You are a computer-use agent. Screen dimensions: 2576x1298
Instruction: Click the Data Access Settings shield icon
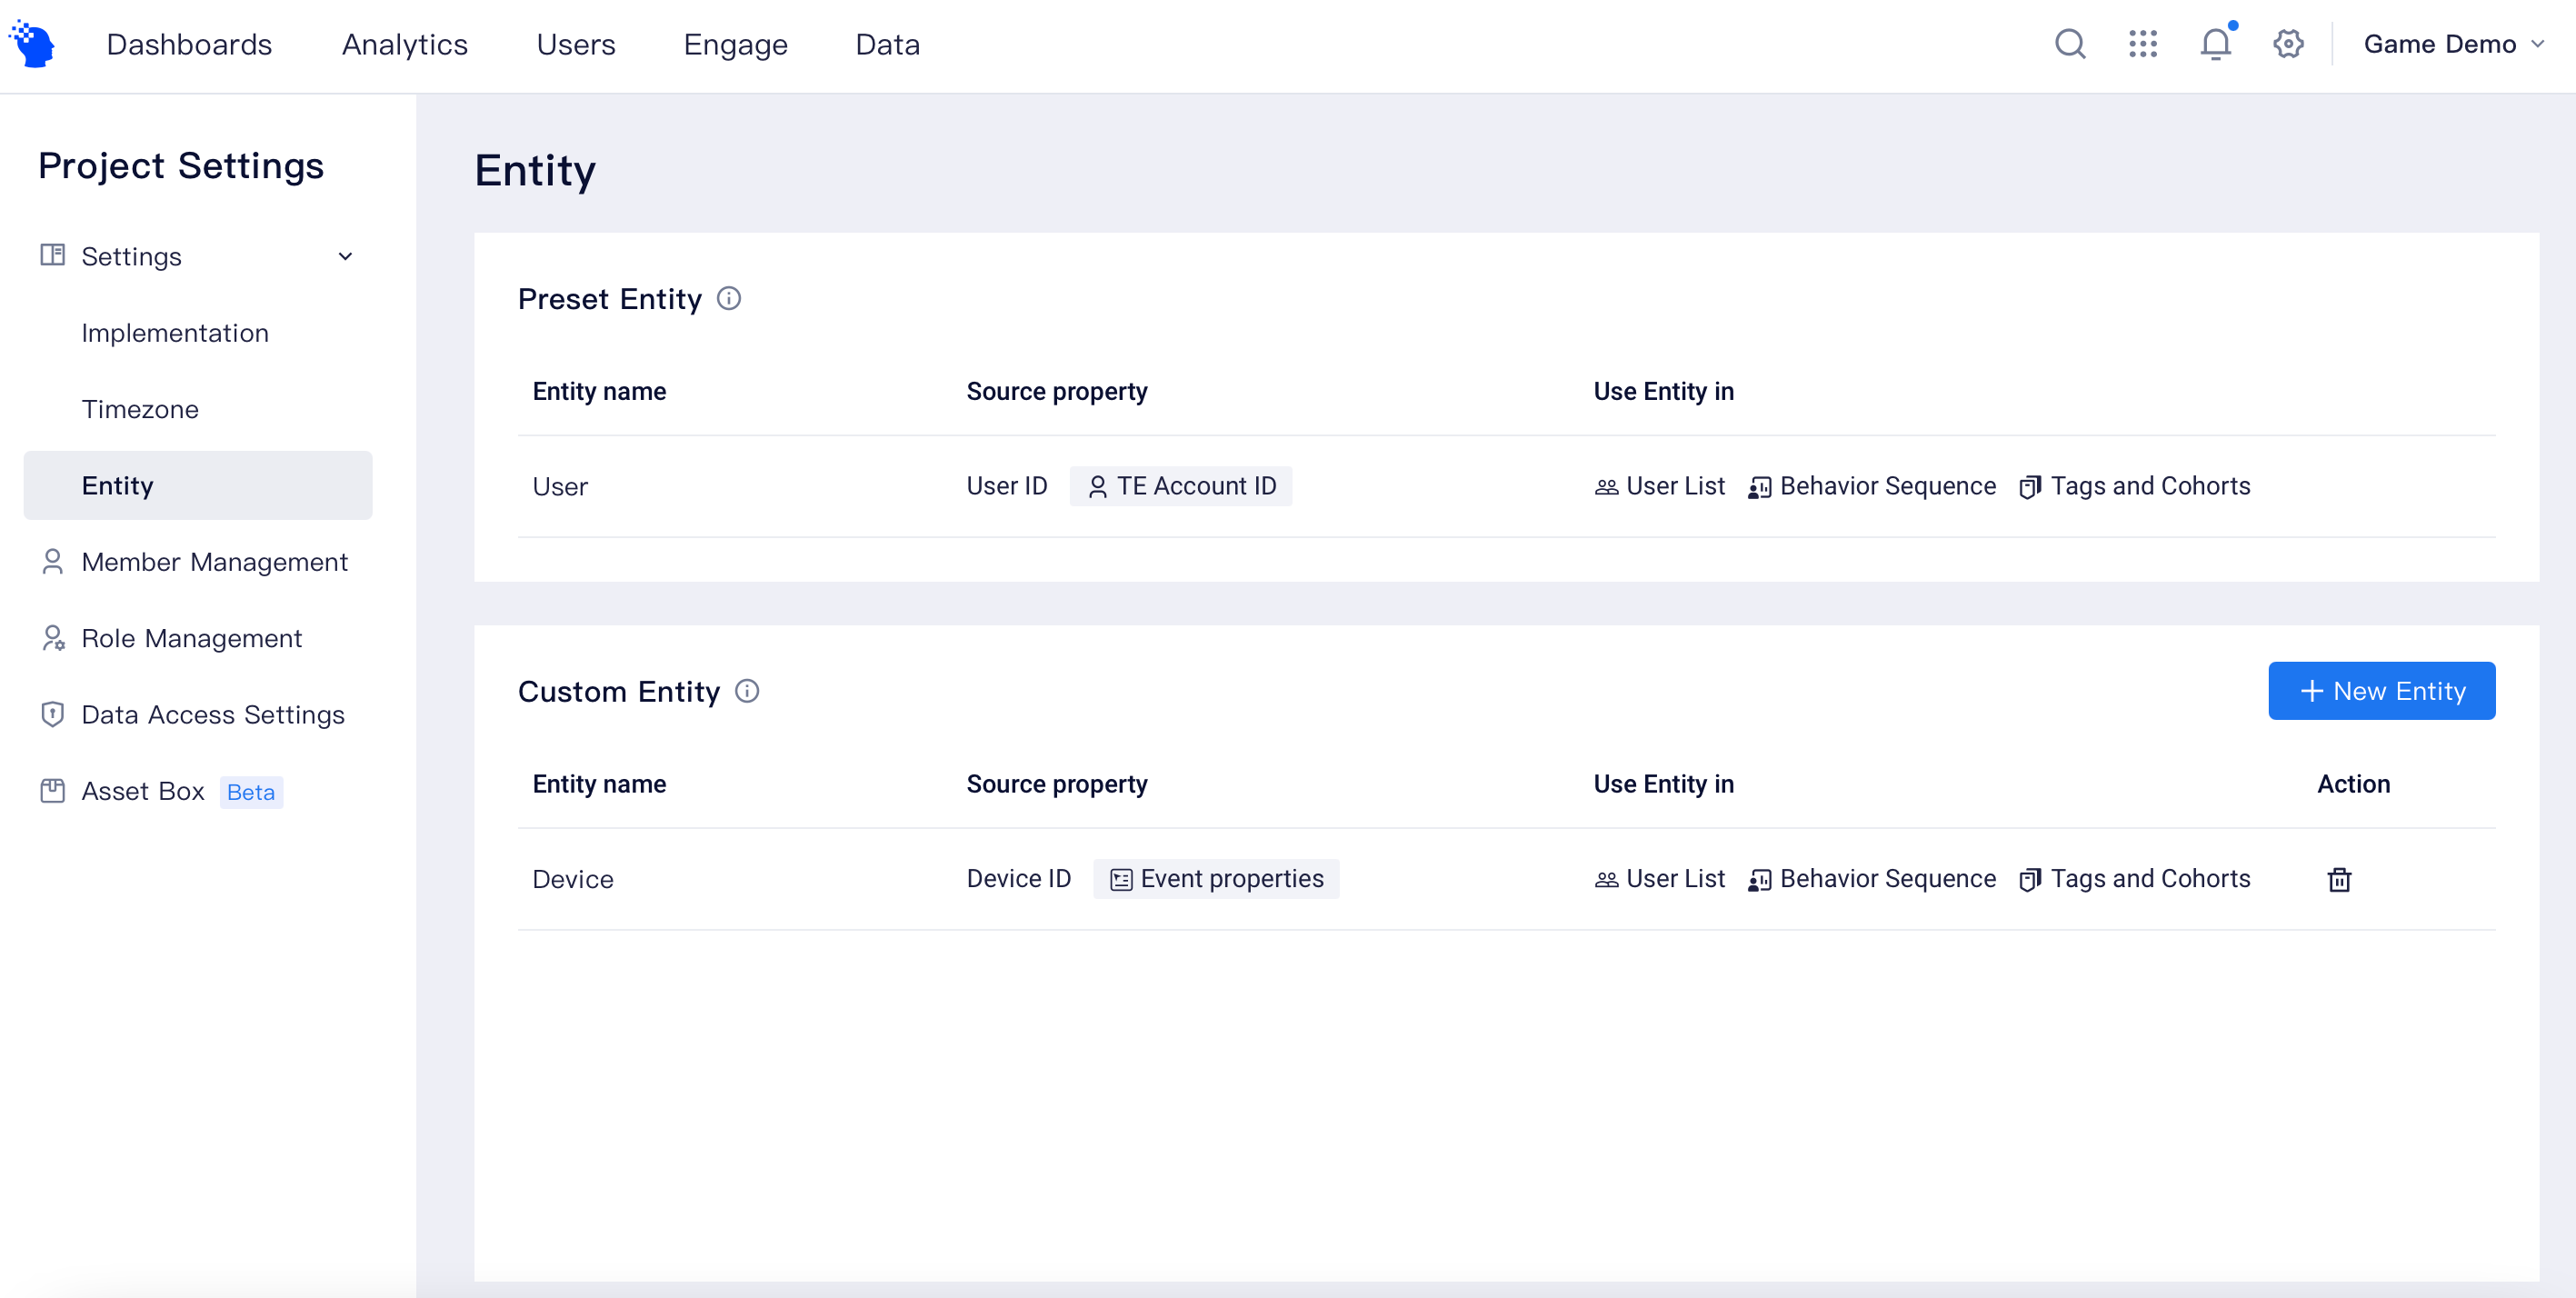pos(52,714)
